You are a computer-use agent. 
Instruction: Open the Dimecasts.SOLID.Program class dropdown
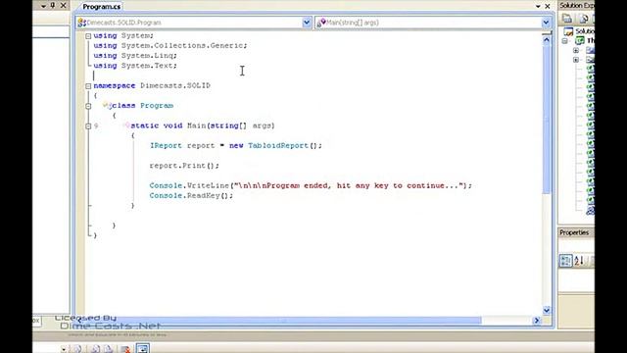(307, 23)
